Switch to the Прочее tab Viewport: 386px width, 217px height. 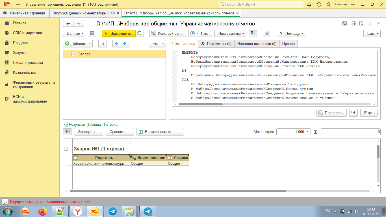coord(288,44)
